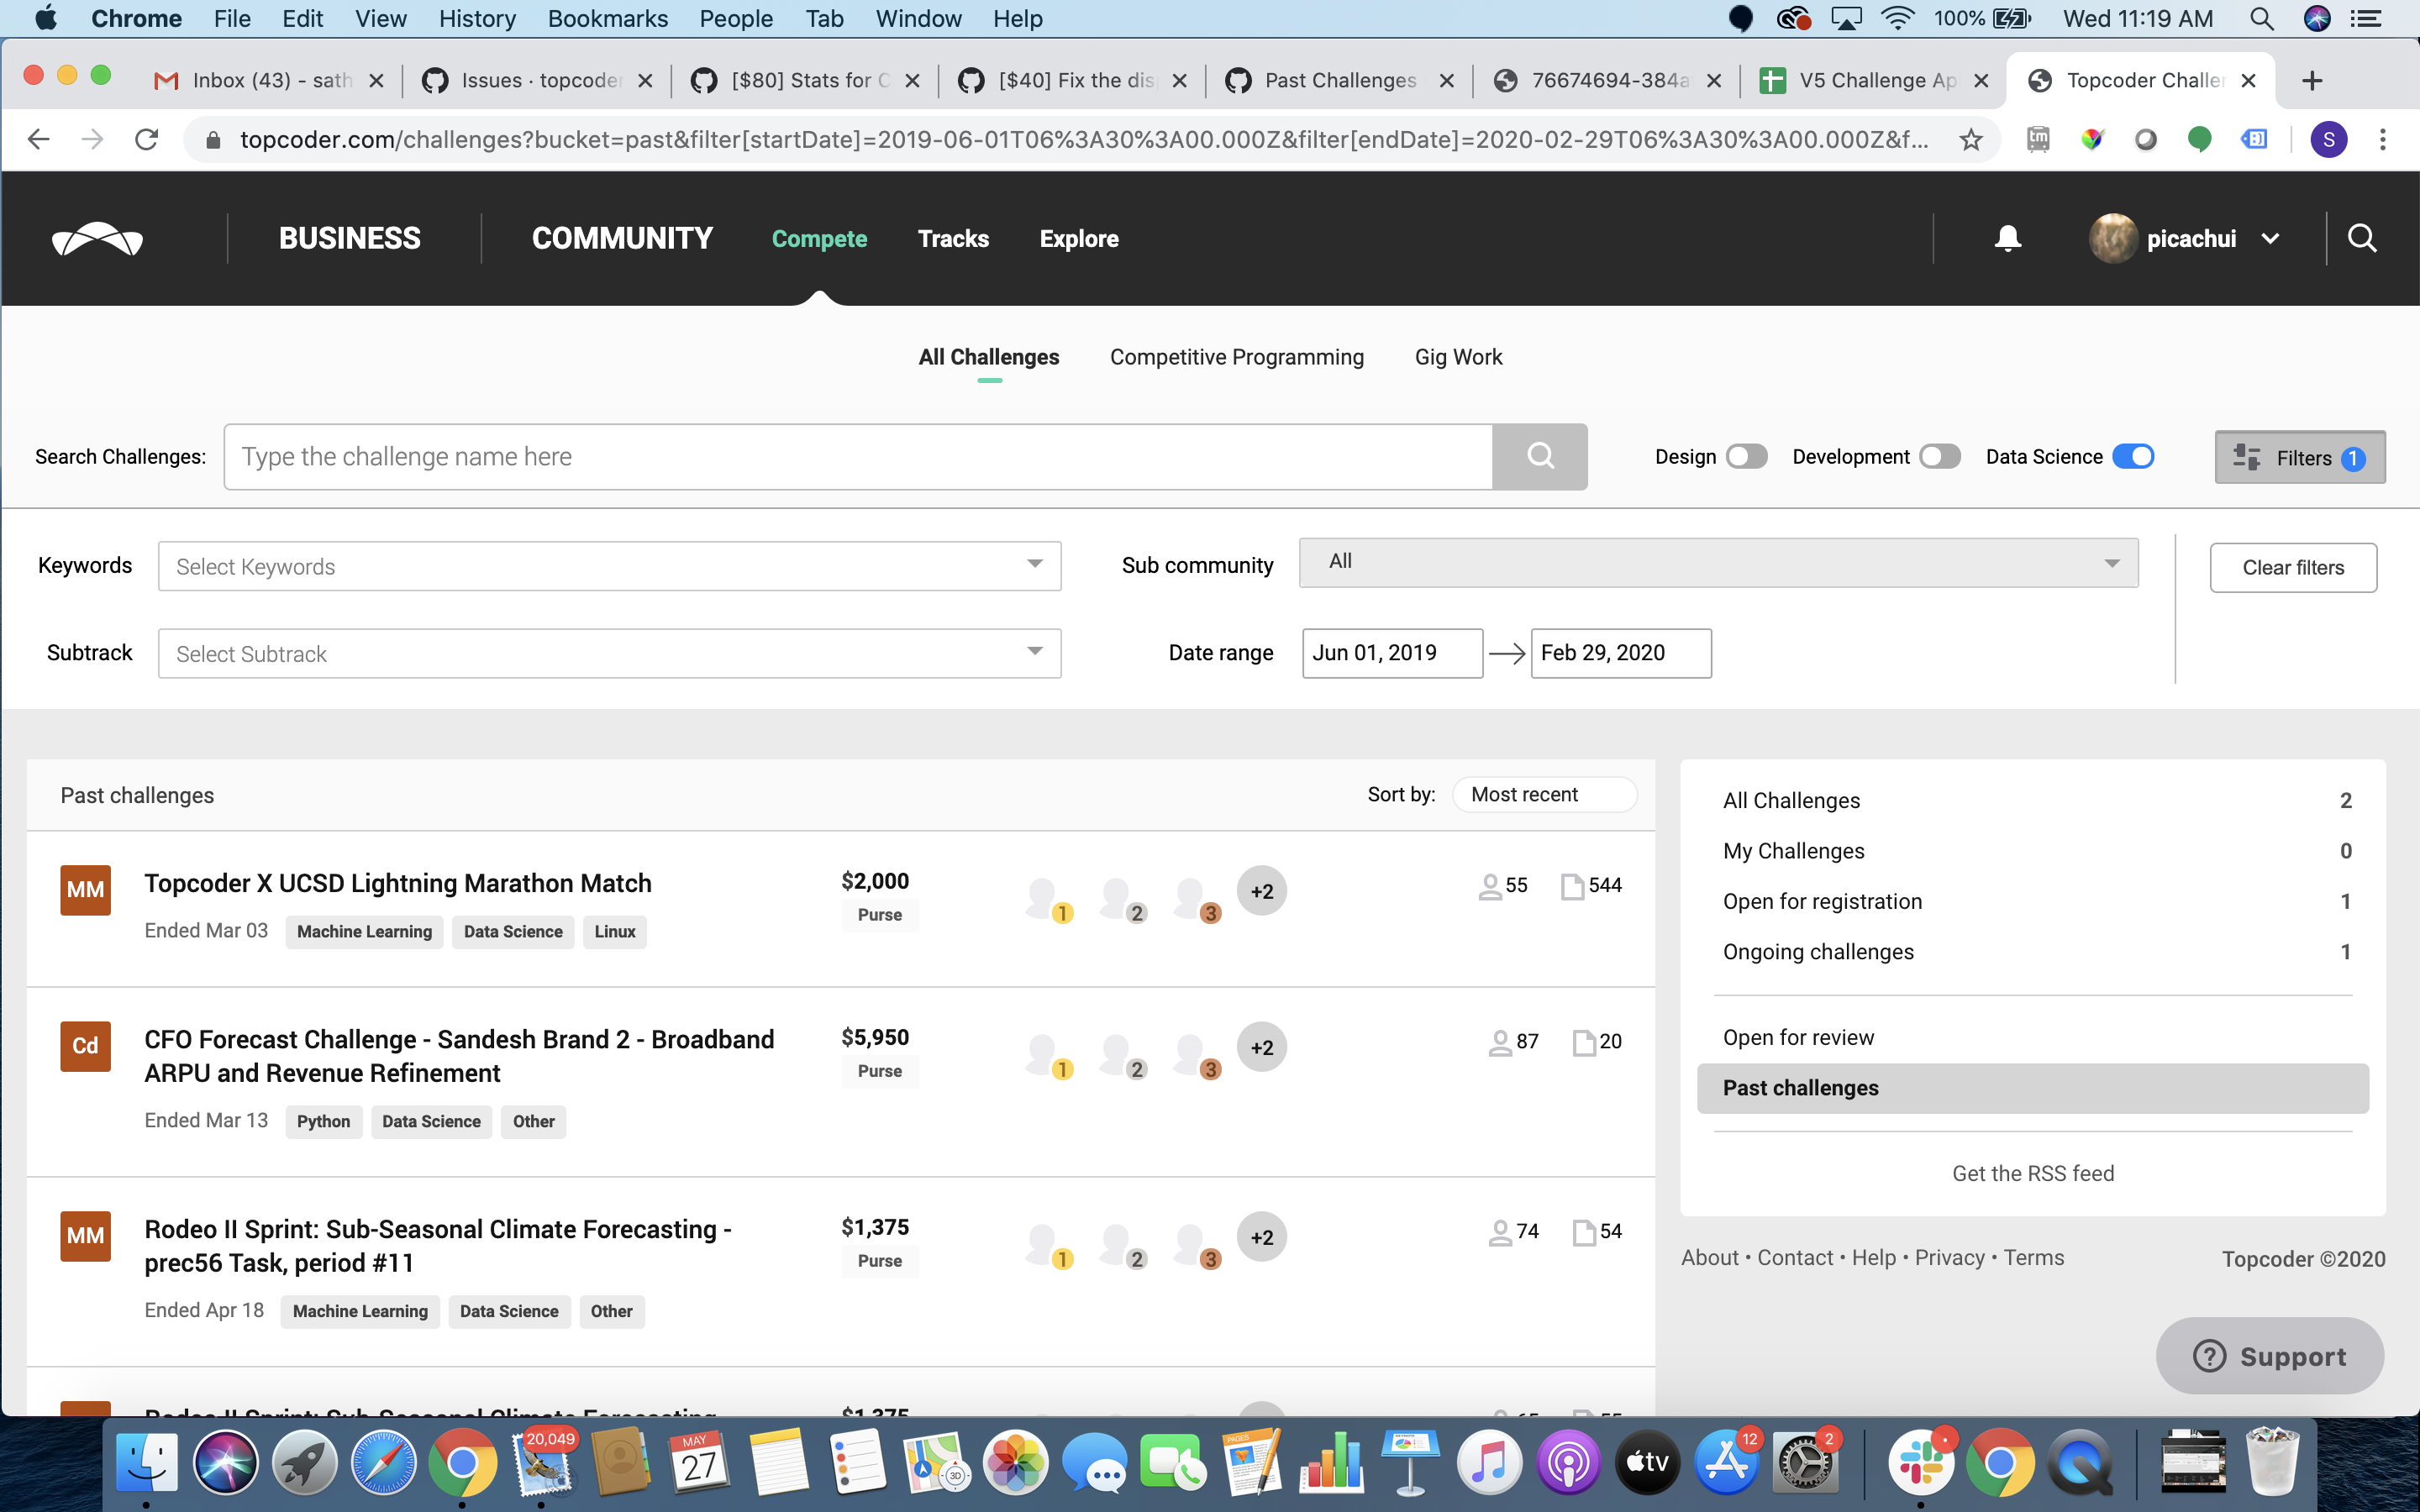
Task: Open Get the RSS feed link
Action: 2033,1173
